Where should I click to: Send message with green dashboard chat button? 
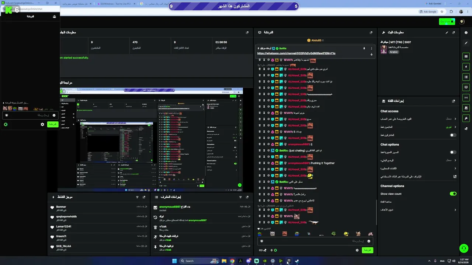coord(367,250)
